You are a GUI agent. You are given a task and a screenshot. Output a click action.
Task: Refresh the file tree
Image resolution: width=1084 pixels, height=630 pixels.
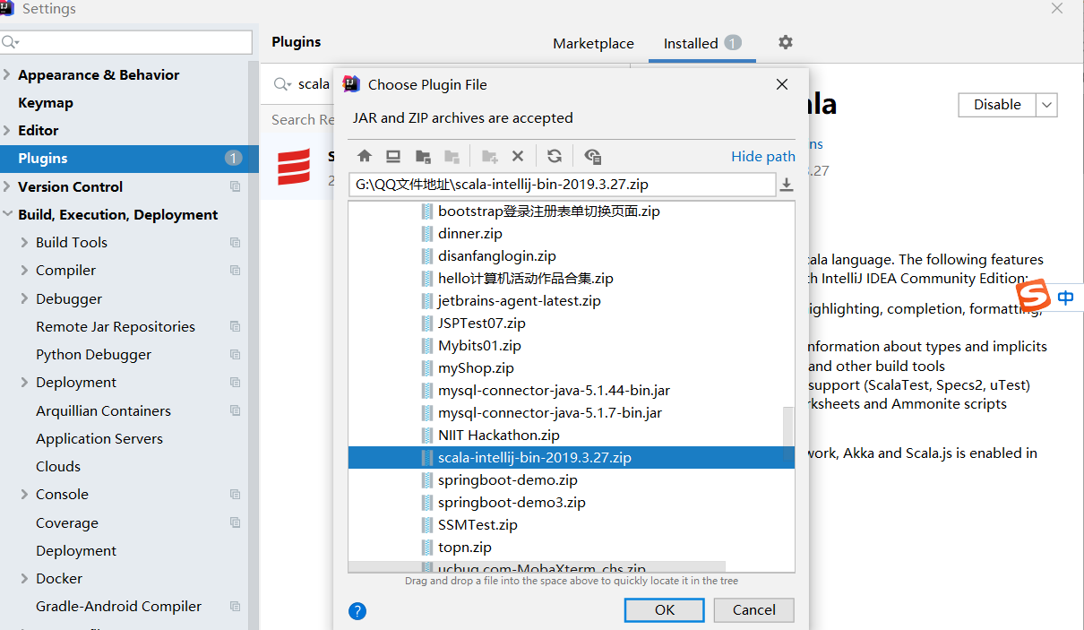(x=555, y=156)
